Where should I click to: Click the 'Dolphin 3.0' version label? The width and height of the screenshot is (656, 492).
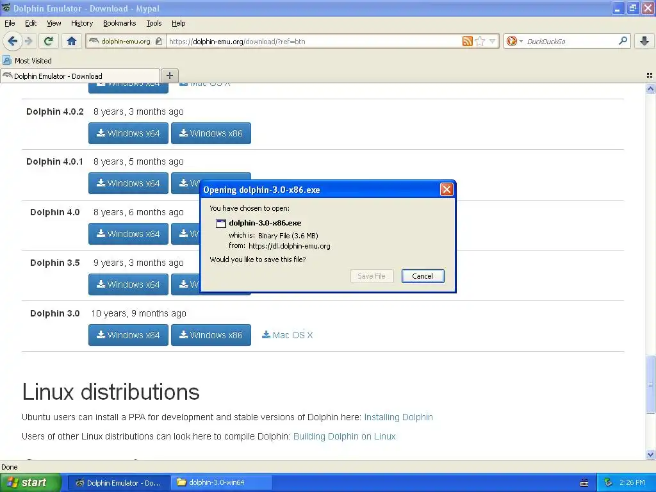tap(55, 313)
